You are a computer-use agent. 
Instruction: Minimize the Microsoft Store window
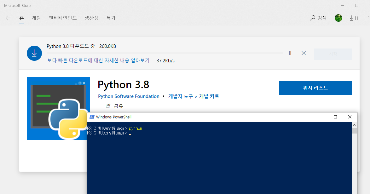pos(342,5)
